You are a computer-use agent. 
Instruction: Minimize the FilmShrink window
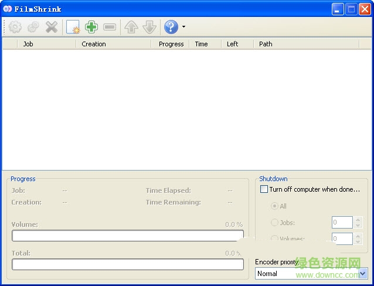tap(338, 9)
